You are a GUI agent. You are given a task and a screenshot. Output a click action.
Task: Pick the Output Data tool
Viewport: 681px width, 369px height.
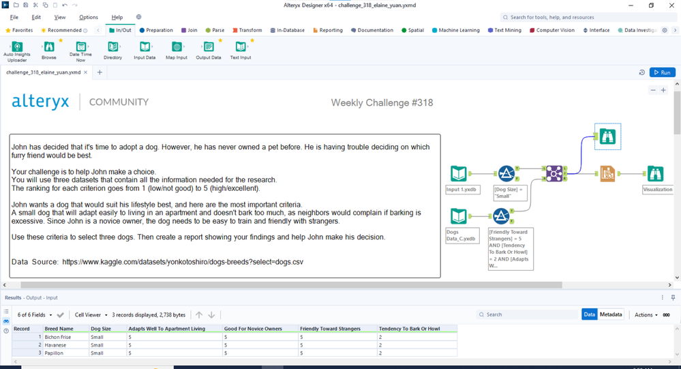(209, 46)
